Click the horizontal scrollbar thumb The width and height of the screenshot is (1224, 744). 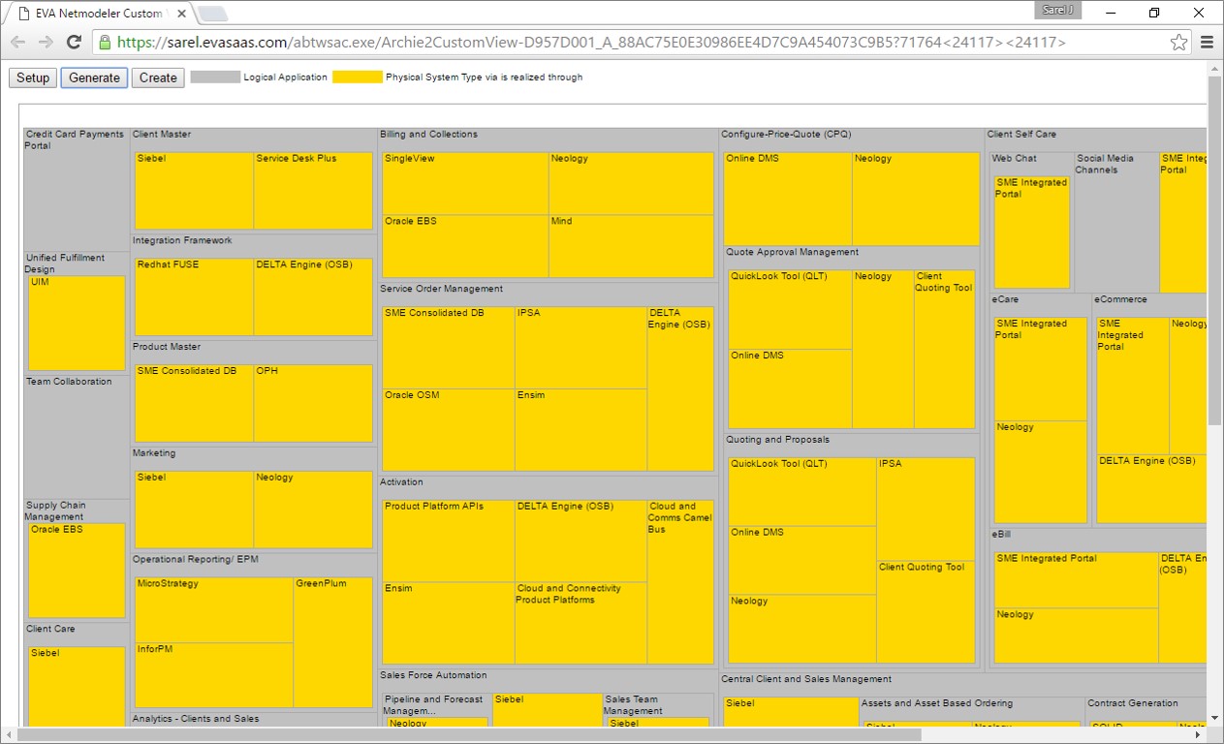(469, 735)
